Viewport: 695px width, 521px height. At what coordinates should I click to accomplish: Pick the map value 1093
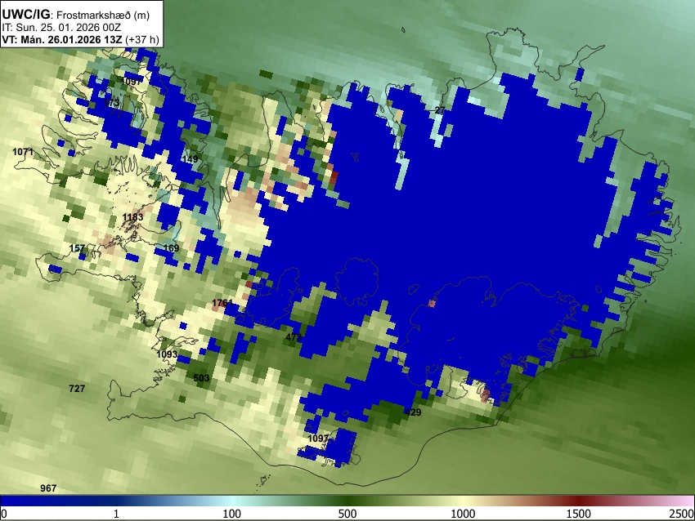coord(167,354)
